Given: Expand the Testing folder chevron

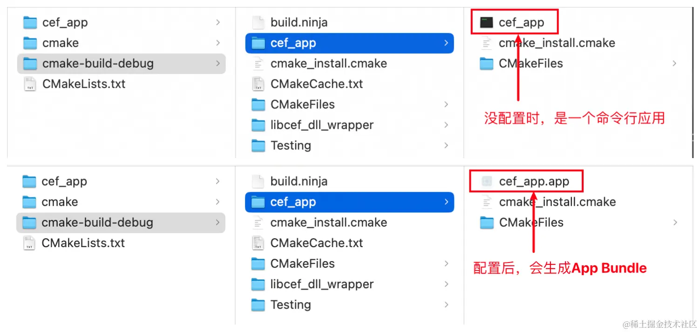Looking at the screenshot, I should pyautogui.click(x=447, y=145).
